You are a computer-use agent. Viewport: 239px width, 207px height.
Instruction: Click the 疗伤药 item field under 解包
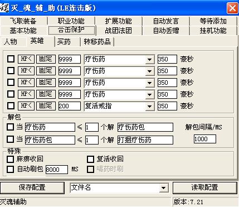pyautogui.click(x=50, y=127)
